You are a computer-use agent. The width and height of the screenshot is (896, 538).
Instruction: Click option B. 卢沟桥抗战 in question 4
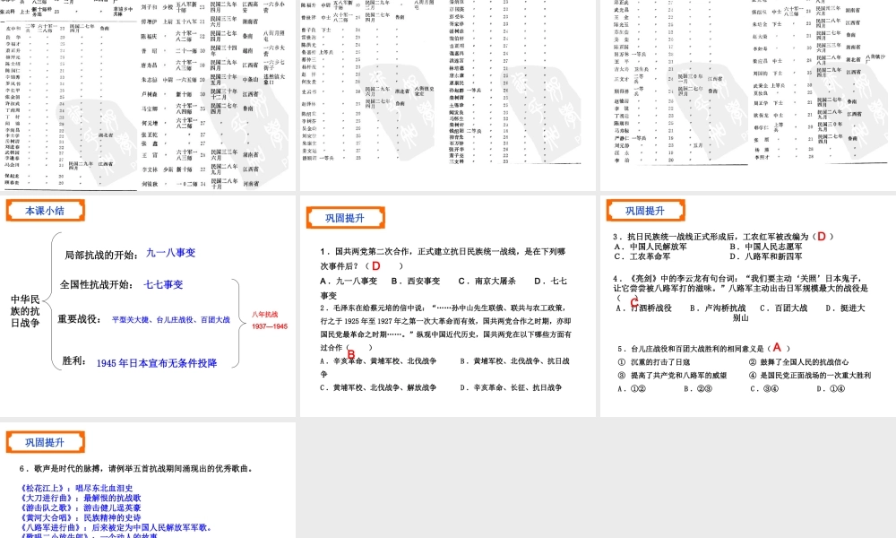718,308
